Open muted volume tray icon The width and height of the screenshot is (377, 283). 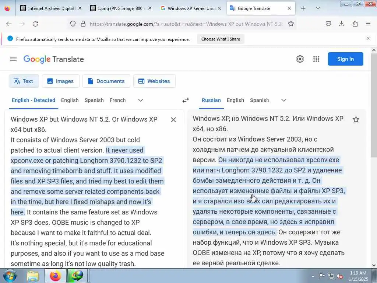(340, 276)
